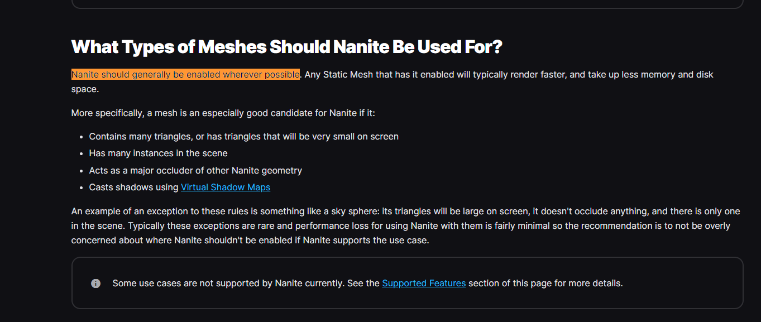Click the bullet about many triangles

[243, 136]
